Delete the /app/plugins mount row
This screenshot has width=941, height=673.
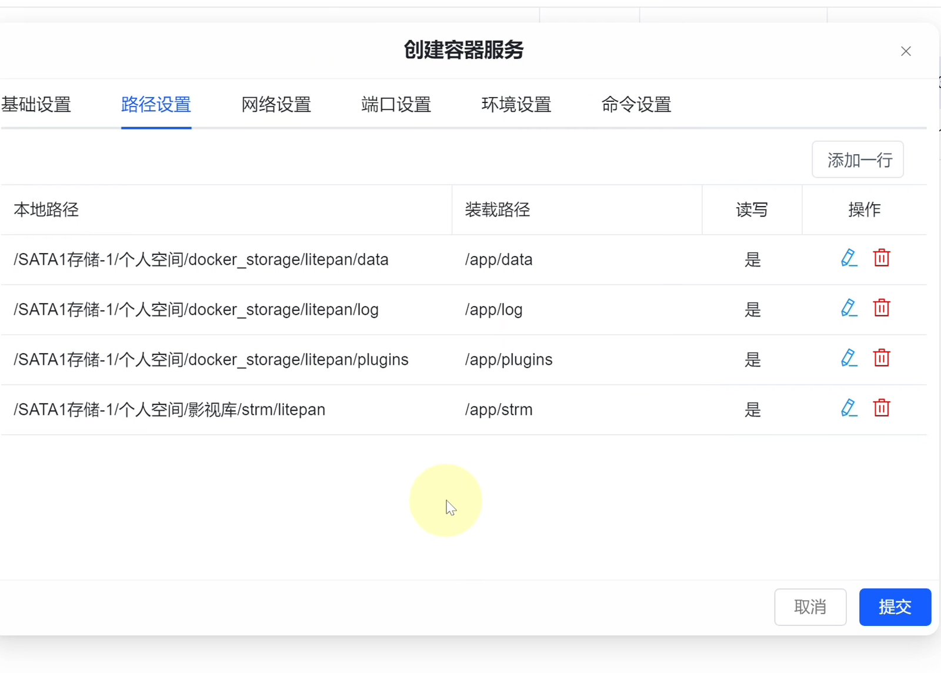882,358
